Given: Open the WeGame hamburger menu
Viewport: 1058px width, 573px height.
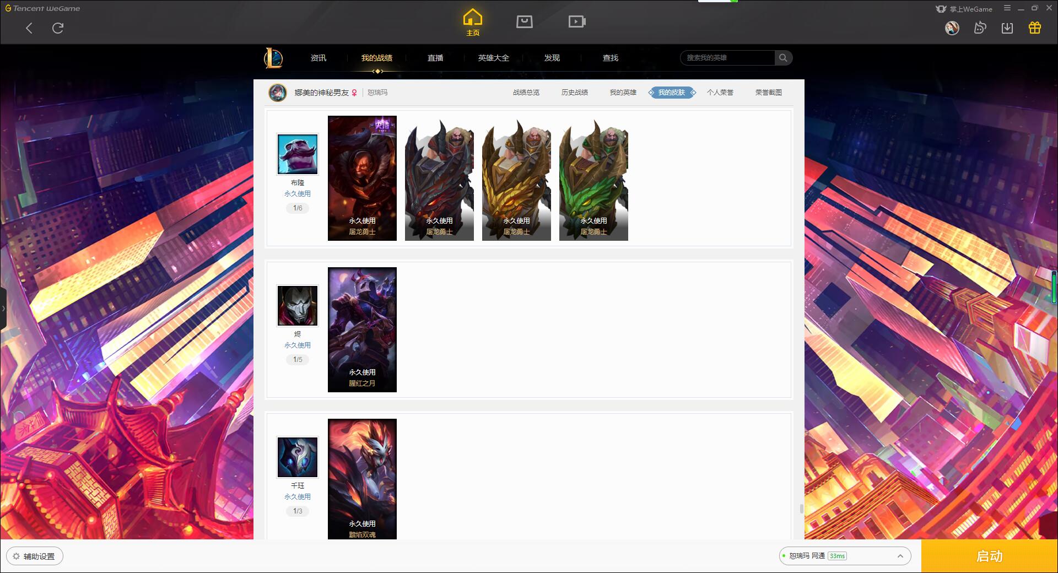Looking at the screenshot, I should pos(1007,8).
